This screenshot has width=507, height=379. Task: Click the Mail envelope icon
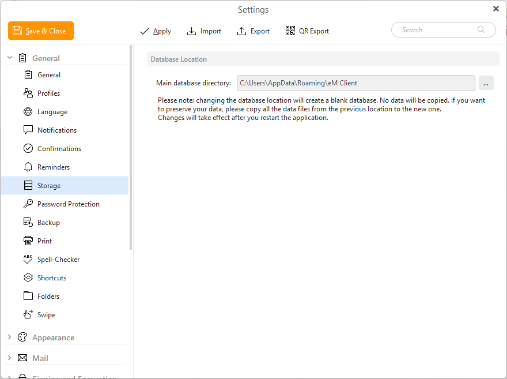pyautogui.click(x=22, y=358)
